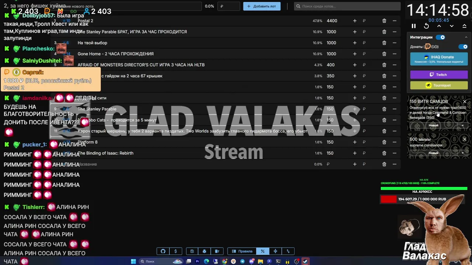This screenshot has height=265, width=472.
Task: Toggle the Интеграции switch
Action: (441, 37)
